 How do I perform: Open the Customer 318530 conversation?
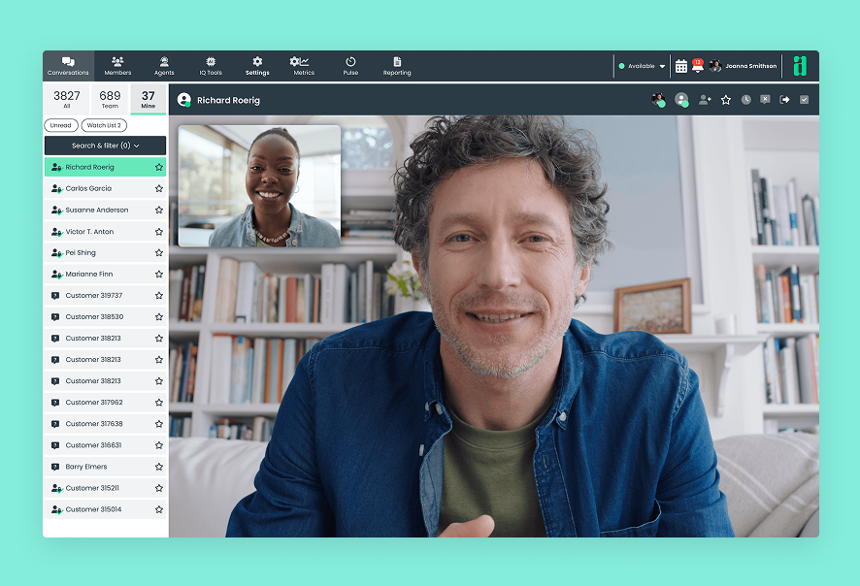point(105,317)
